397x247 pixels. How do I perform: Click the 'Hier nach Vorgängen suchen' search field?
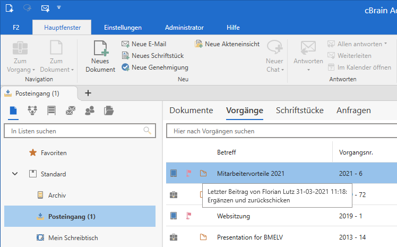(281, 131)
